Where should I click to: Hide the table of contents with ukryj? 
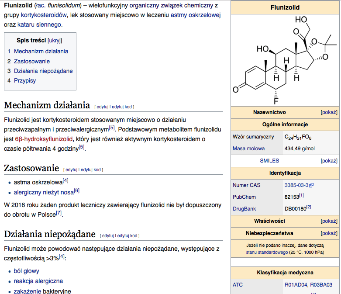(x=55, y=41)
